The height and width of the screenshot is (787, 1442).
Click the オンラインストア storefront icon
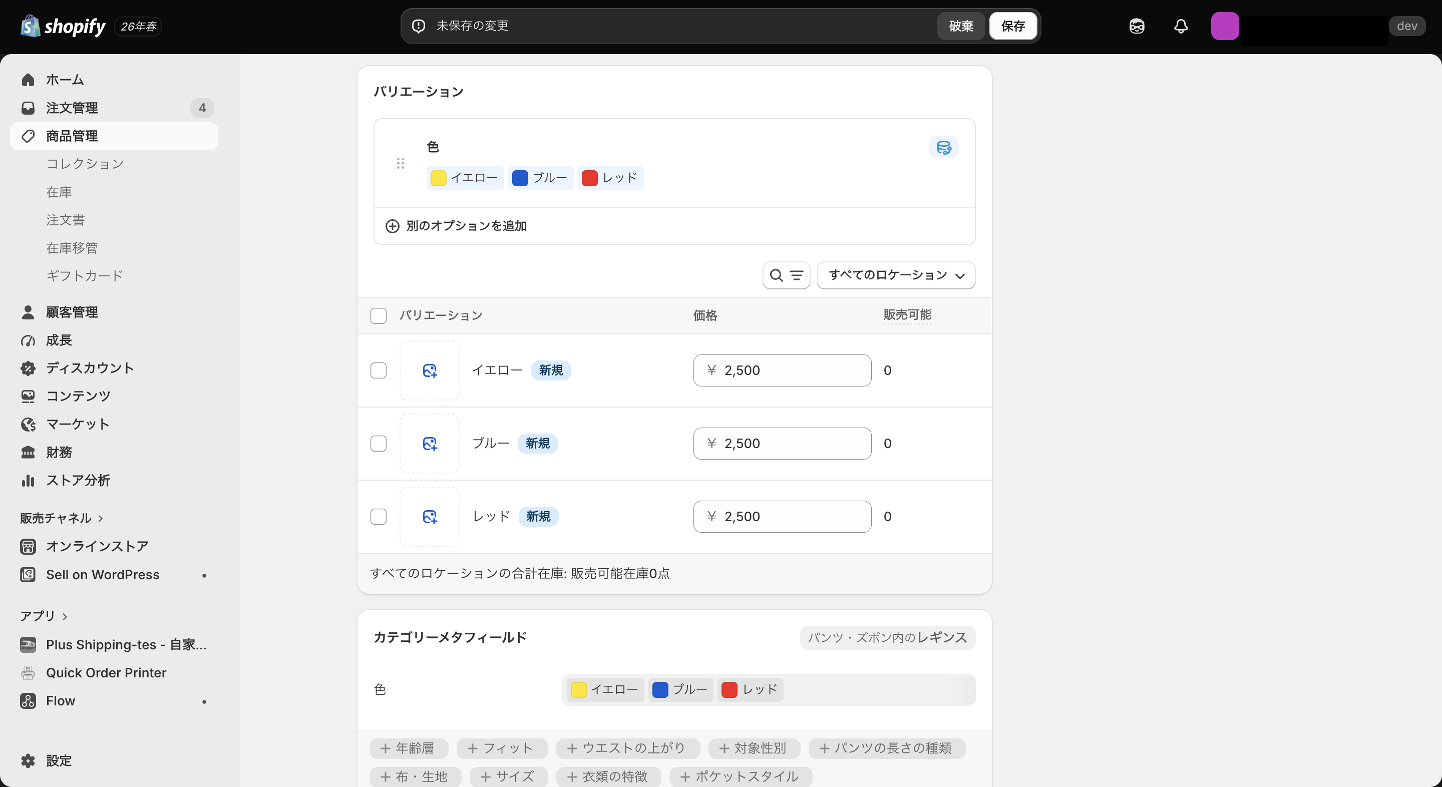(x=28, y=546)
